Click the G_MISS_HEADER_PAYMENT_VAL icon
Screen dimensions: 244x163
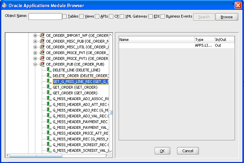click(x=49, y=127)
